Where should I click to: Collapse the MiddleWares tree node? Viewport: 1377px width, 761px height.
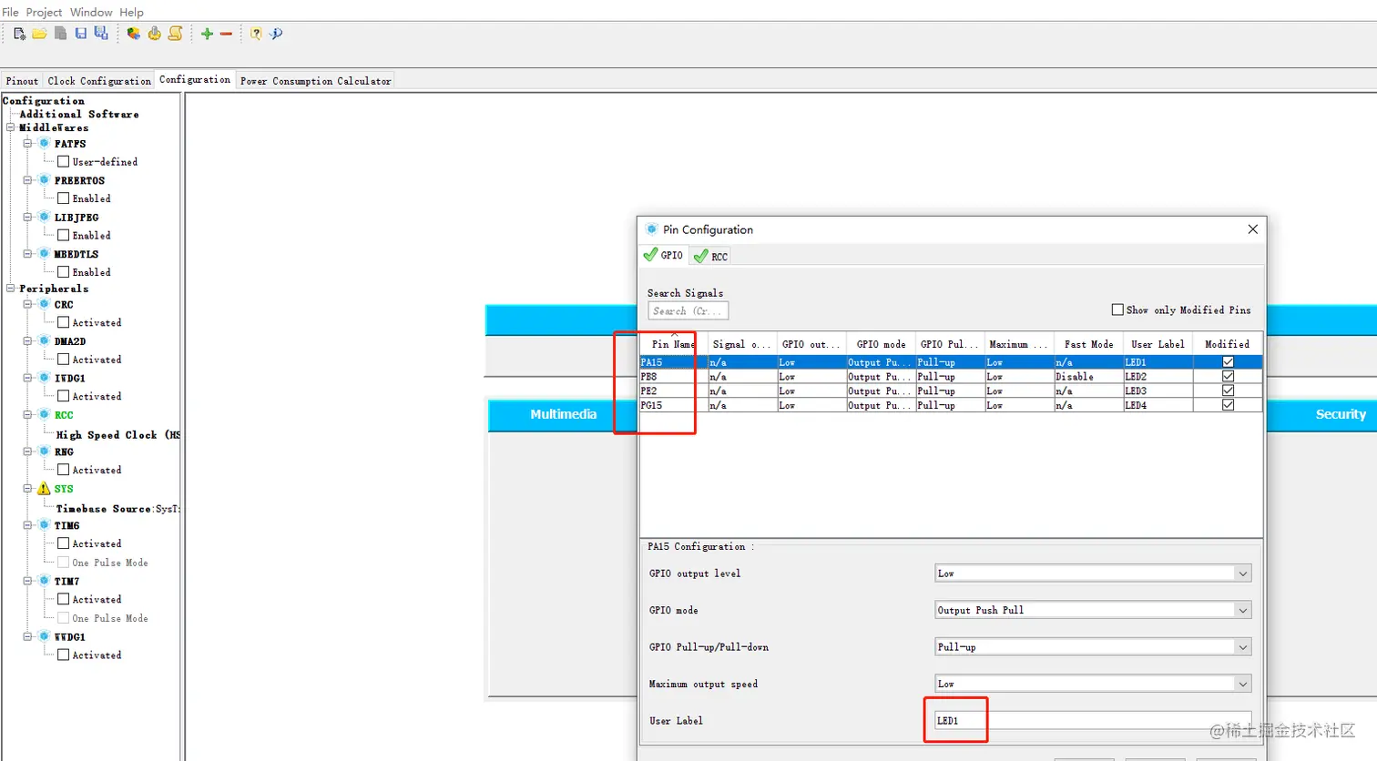point(11,127)
